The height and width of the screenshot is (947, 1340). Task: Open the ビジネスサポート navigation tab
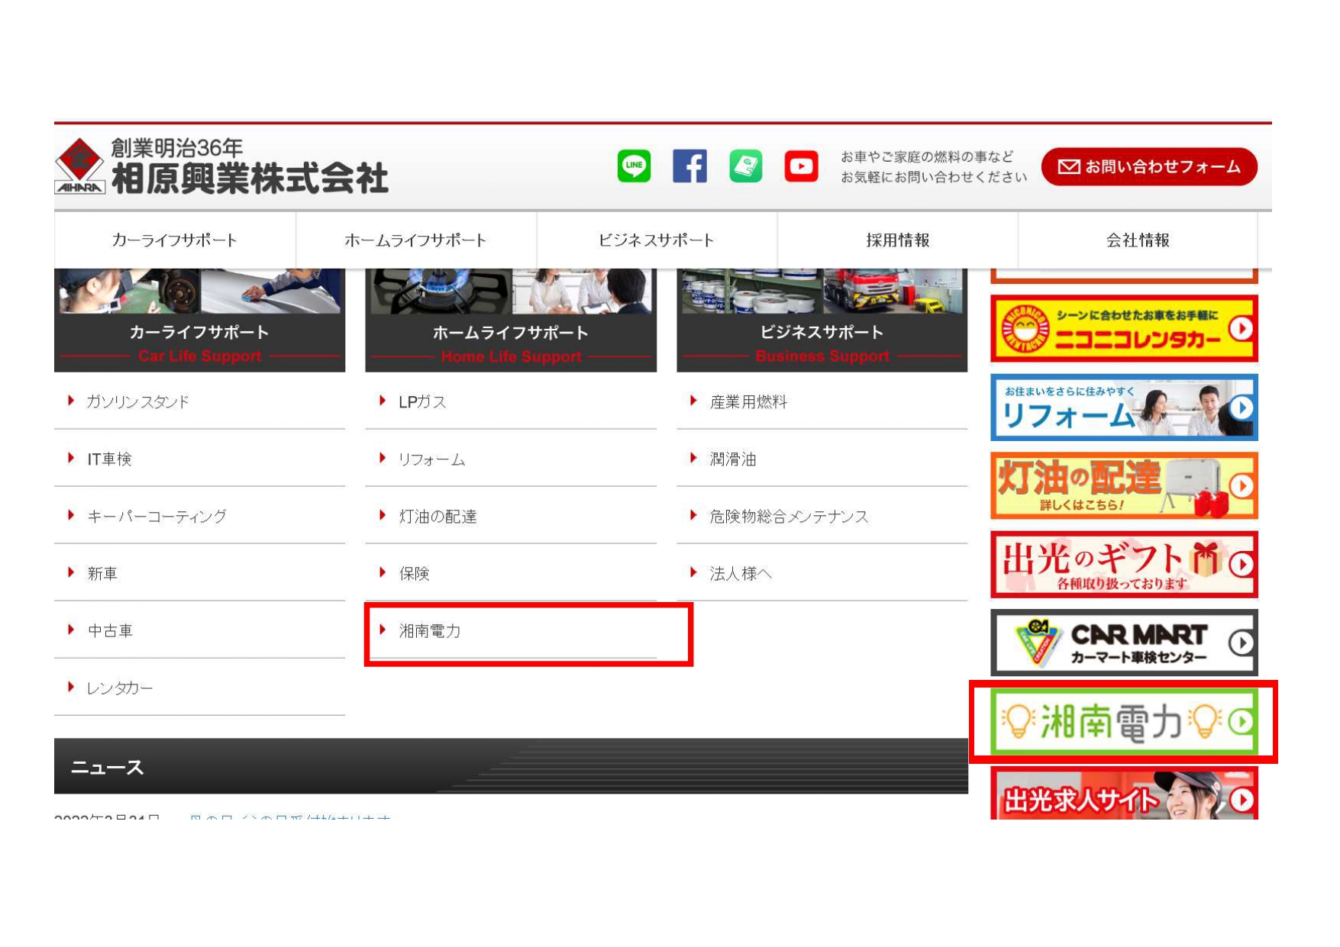[x=657, y=240]
